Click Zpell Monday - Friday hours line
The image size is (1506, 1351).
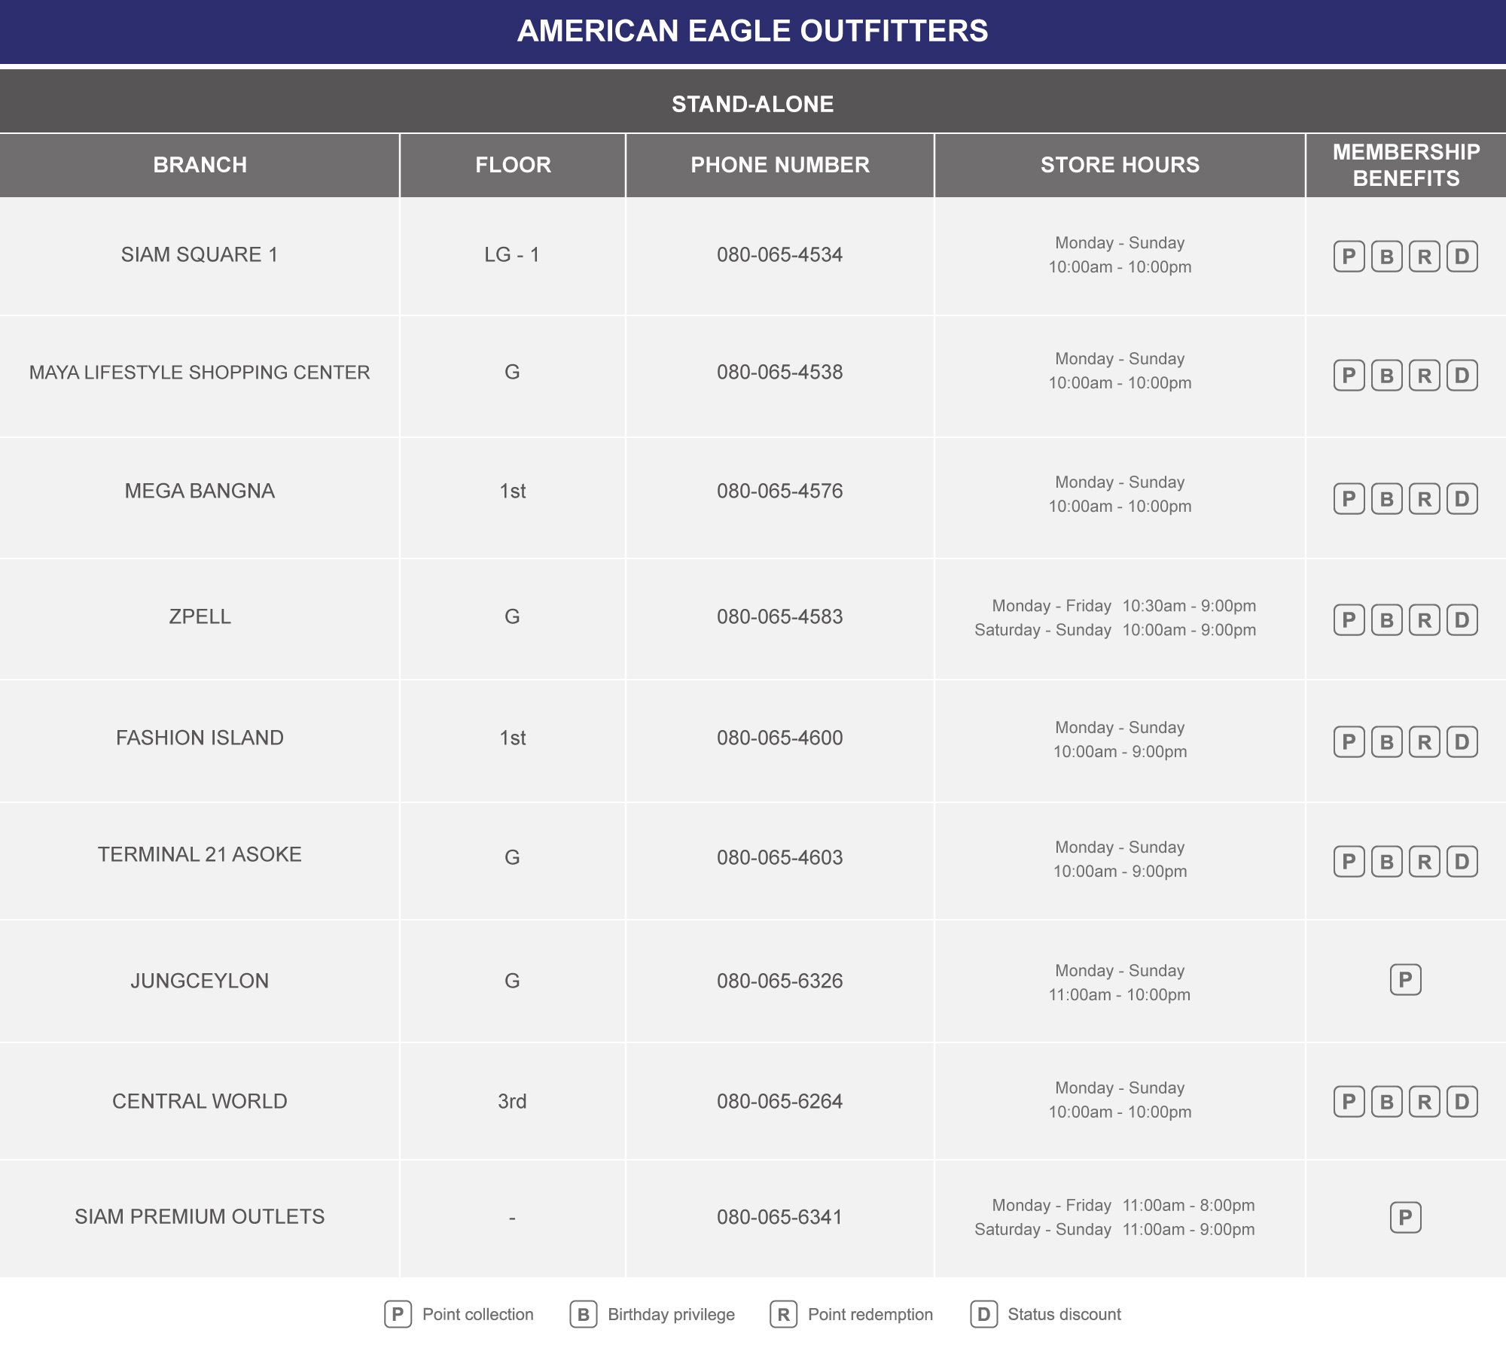coord(1123,606)
